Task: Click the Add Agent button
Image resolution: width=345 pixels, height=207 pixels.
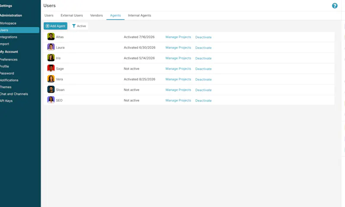Action: 56,26
